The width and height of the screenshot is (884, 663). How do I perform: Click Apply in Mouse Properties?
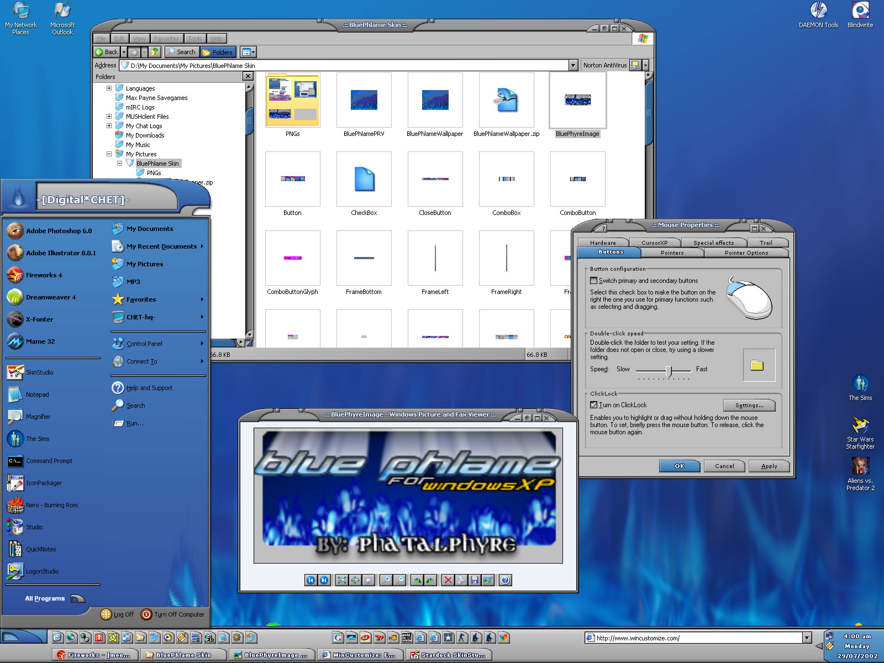(769, 466)
